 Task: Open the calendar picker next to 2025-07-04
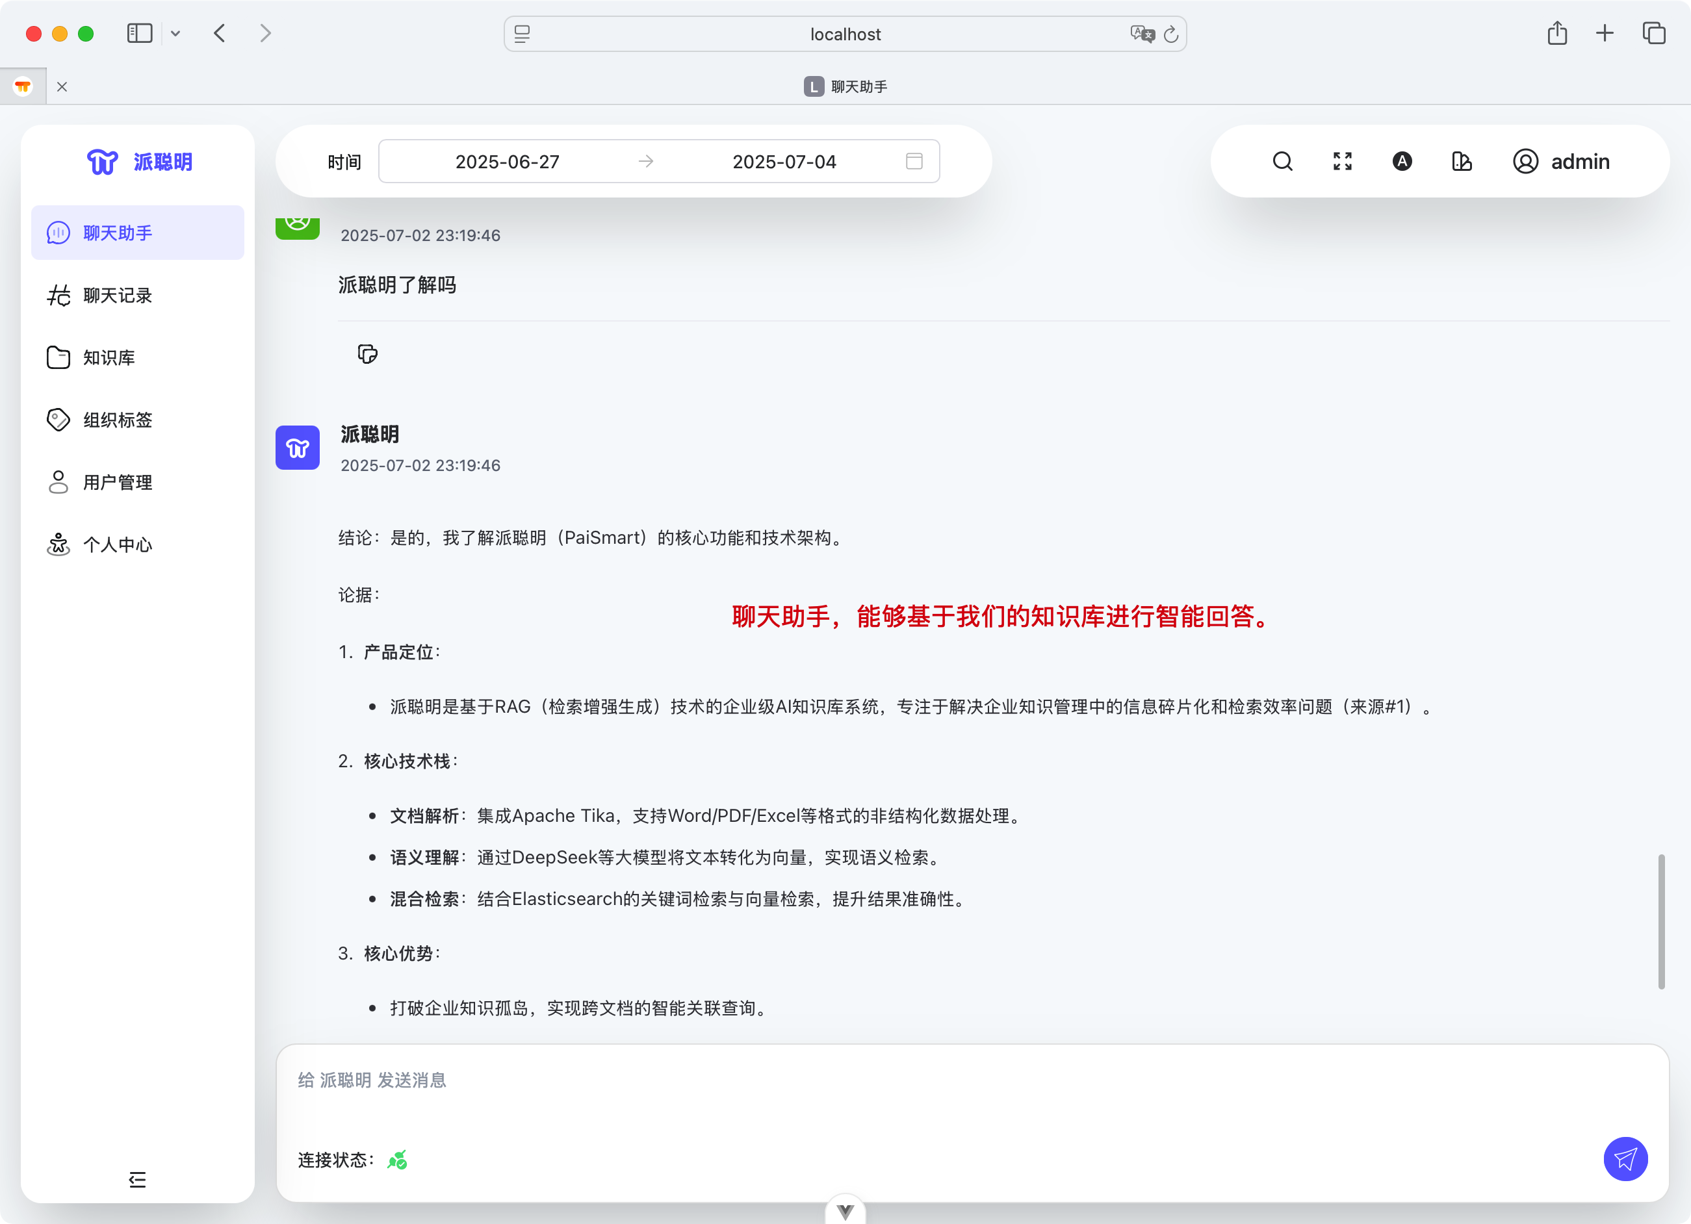tap(914, 161)
